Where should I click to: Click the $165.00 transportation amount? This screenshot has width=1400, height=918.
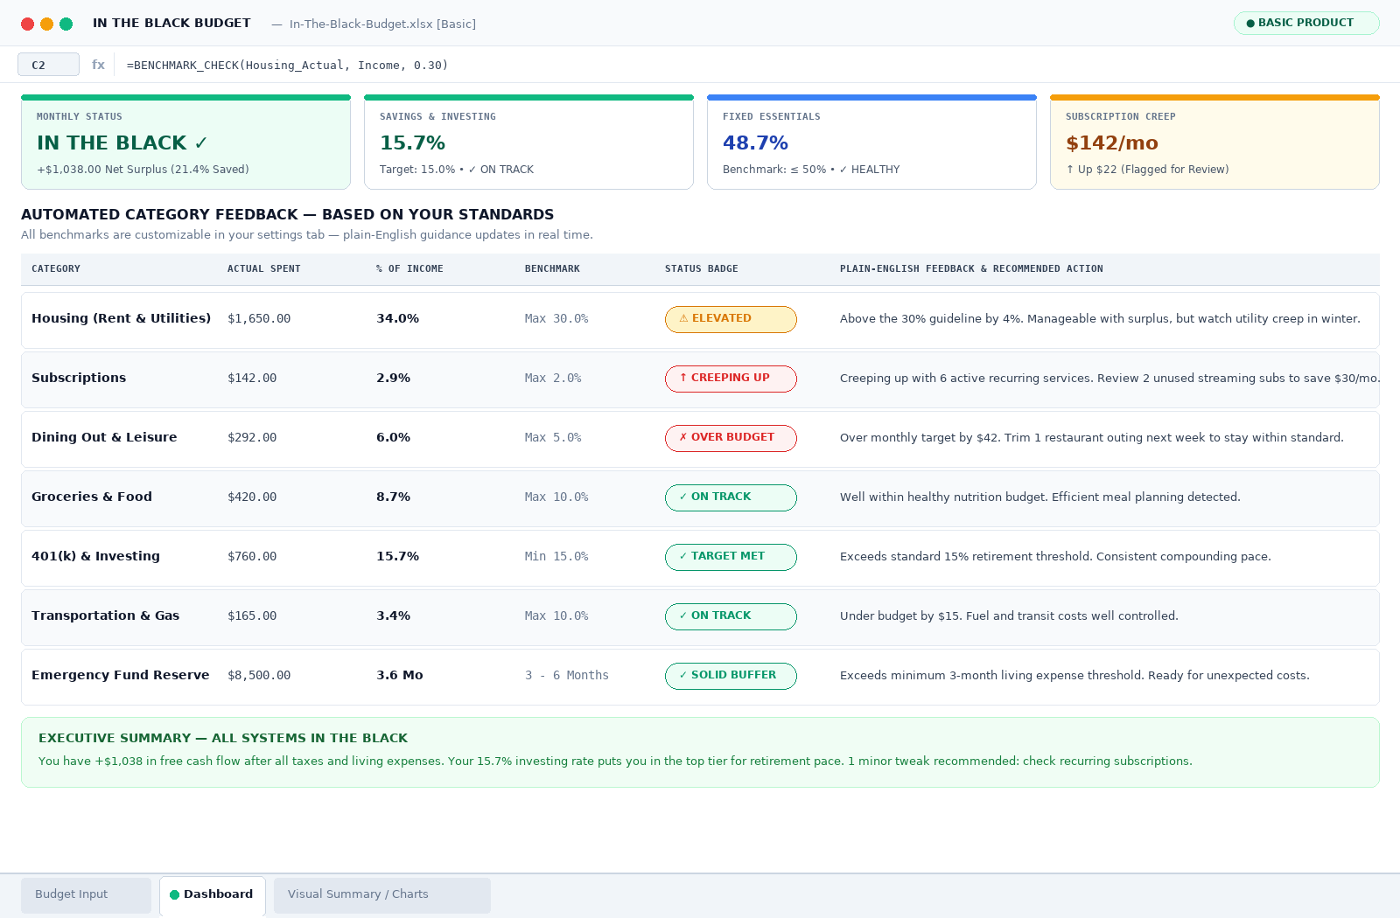pos(252,616)
